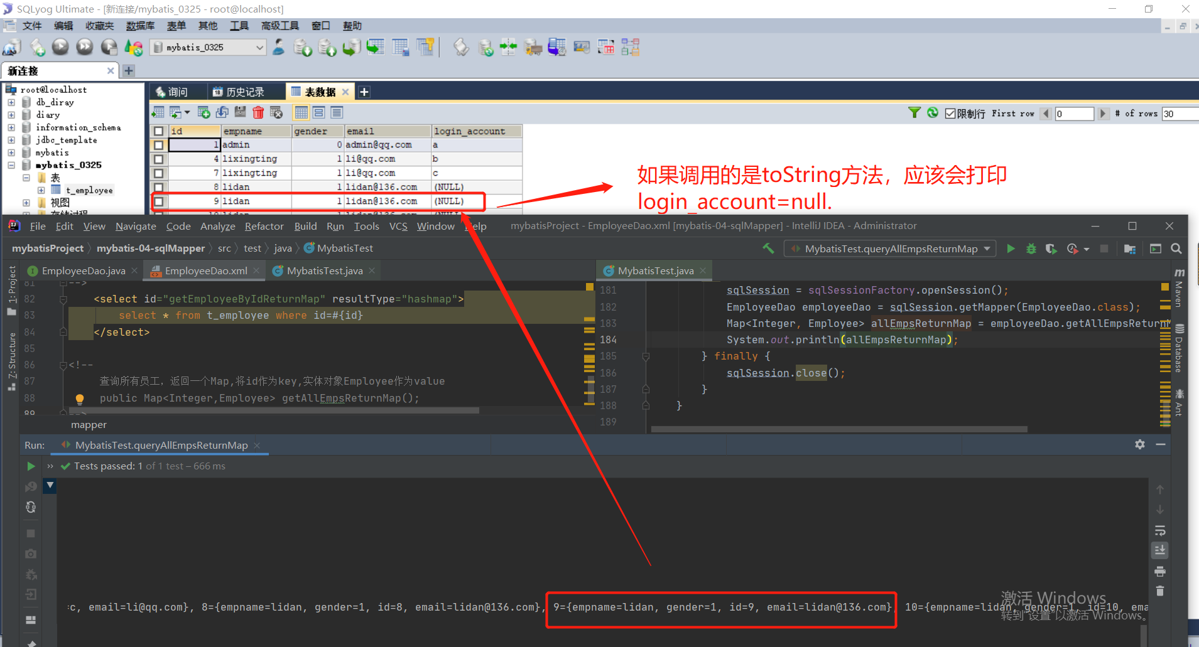Click the right editor horizontal scrollbar
The width and height of the screenshot is (1199, 647).
coord(839,430)
